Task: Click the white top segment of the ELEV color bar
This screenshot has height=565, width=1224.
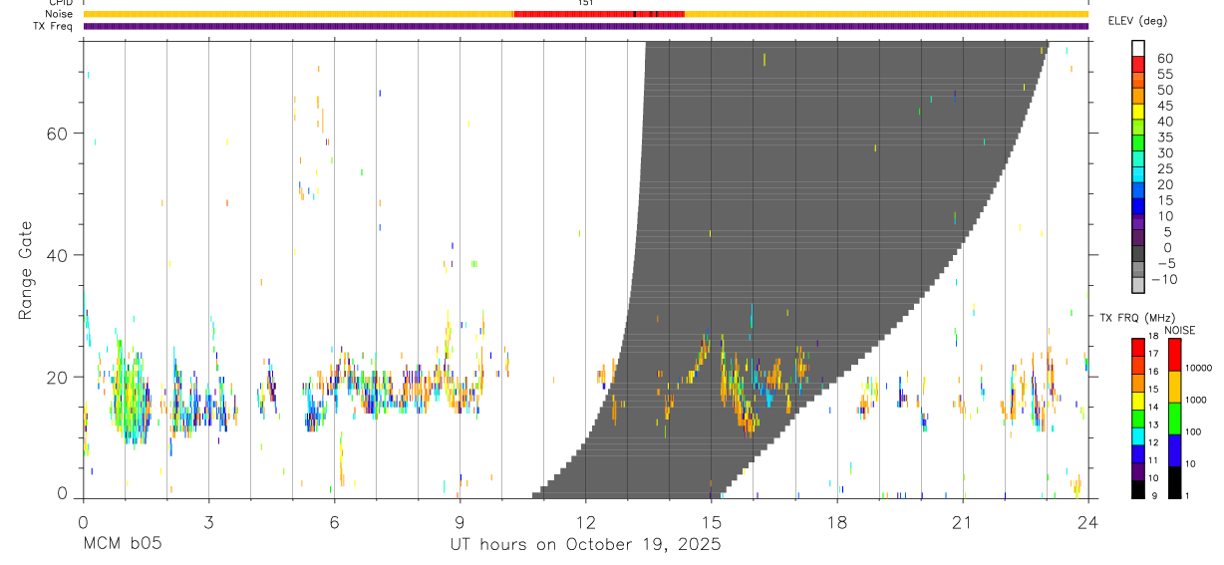Action: pyautogui.click(x=1138, y=48)
